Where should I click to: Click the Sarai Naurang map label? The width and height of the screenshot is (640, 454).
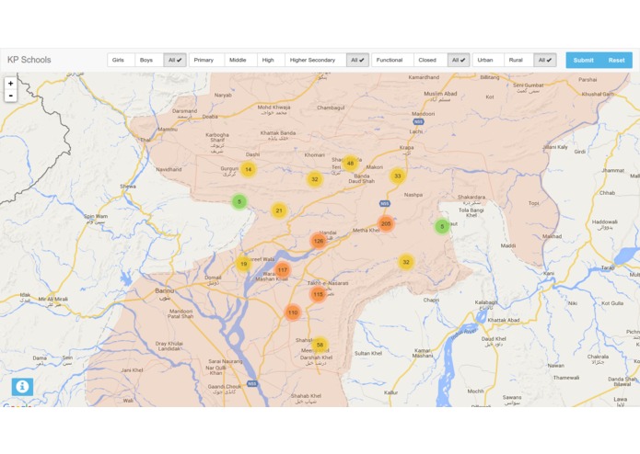point(226,361)
